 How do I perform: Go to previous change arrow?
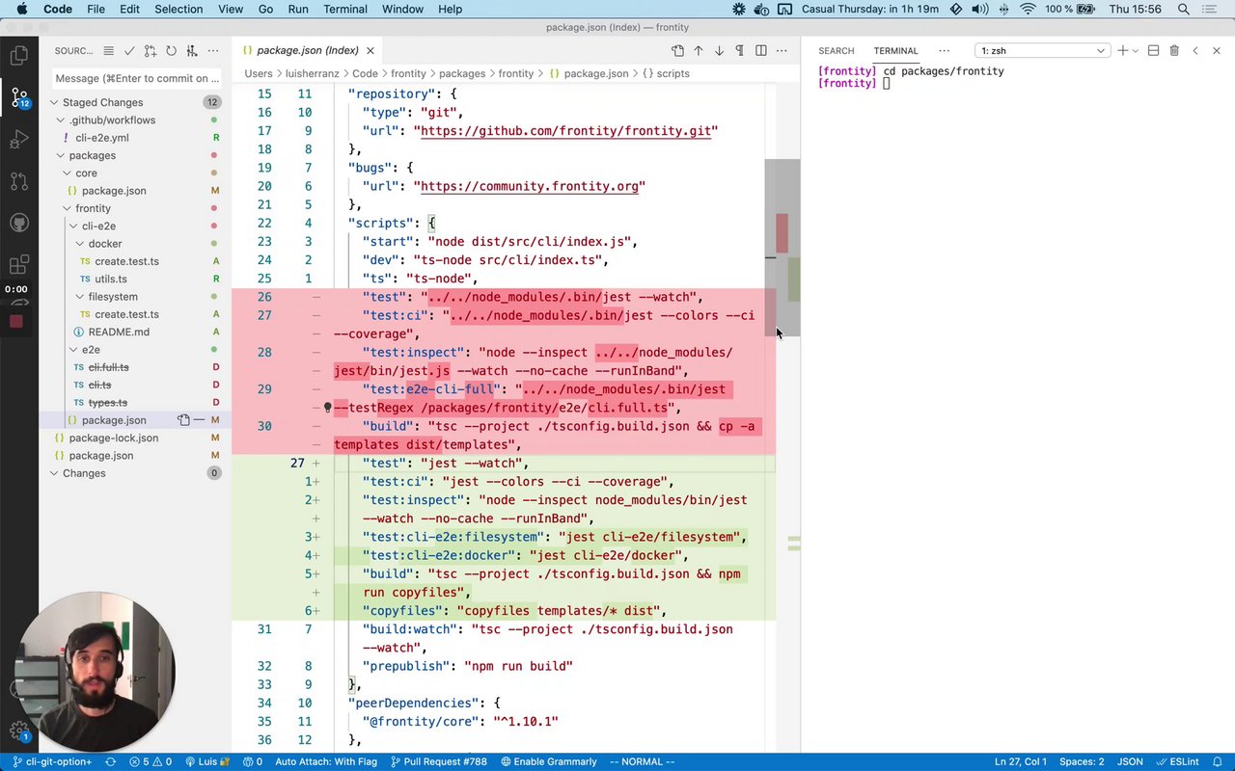click(x=699, y=50)
